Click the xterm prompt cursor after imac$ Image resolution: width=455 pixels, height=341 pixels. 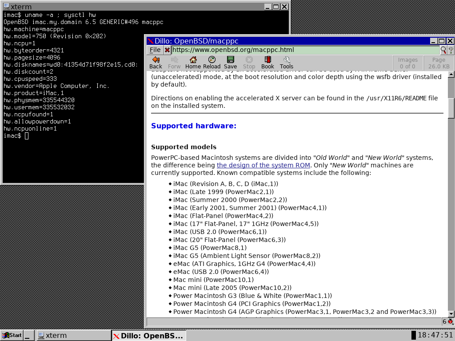27,136
